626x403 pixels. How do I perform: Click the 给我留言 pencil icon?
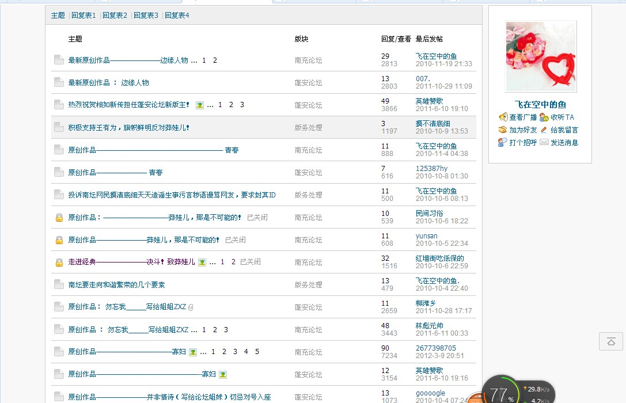point(544,130)
